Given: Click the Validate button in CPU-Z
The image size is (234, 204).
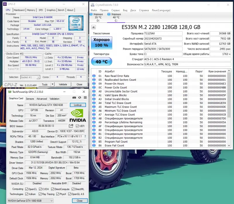Looking at the screenshot, I should [63, 84].
